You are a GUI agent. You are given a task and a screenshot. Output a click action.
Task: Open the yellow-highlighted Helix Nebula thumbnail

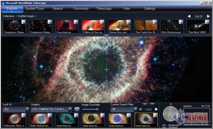(146, 120)
